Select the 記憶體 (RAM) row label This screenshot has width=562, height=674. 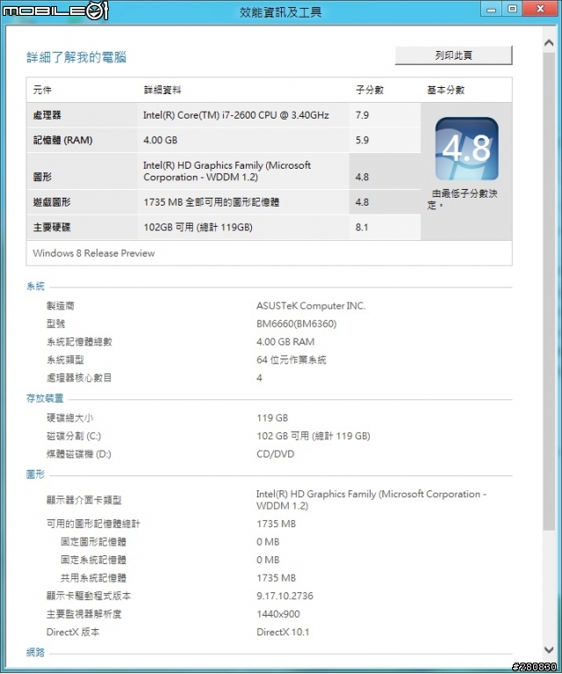(62, 140)
